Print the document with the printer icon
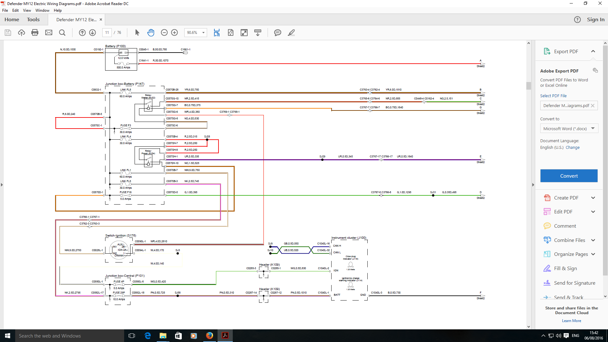The width and height of the screenshot is (608, 342). click(35, 33)
